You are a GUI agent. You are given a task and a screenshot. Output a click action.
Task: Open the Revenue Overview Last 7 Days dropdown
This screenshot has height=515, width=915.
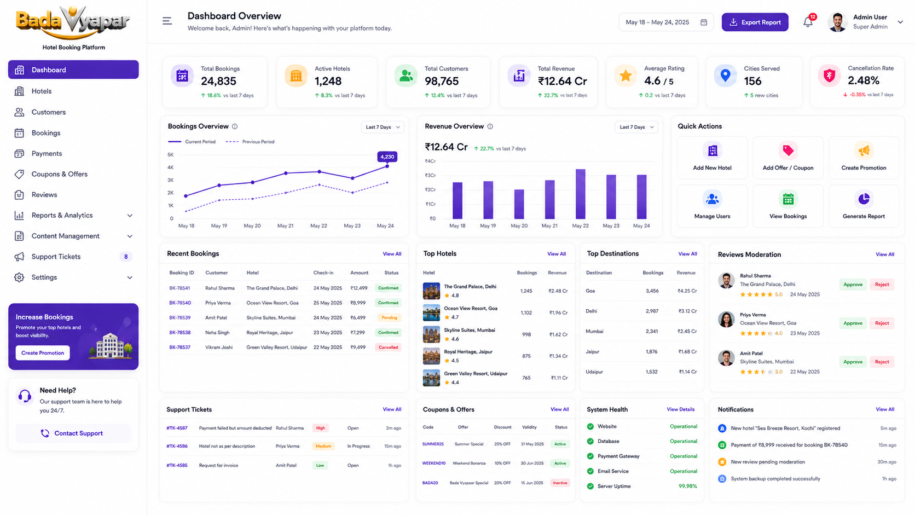636,127
